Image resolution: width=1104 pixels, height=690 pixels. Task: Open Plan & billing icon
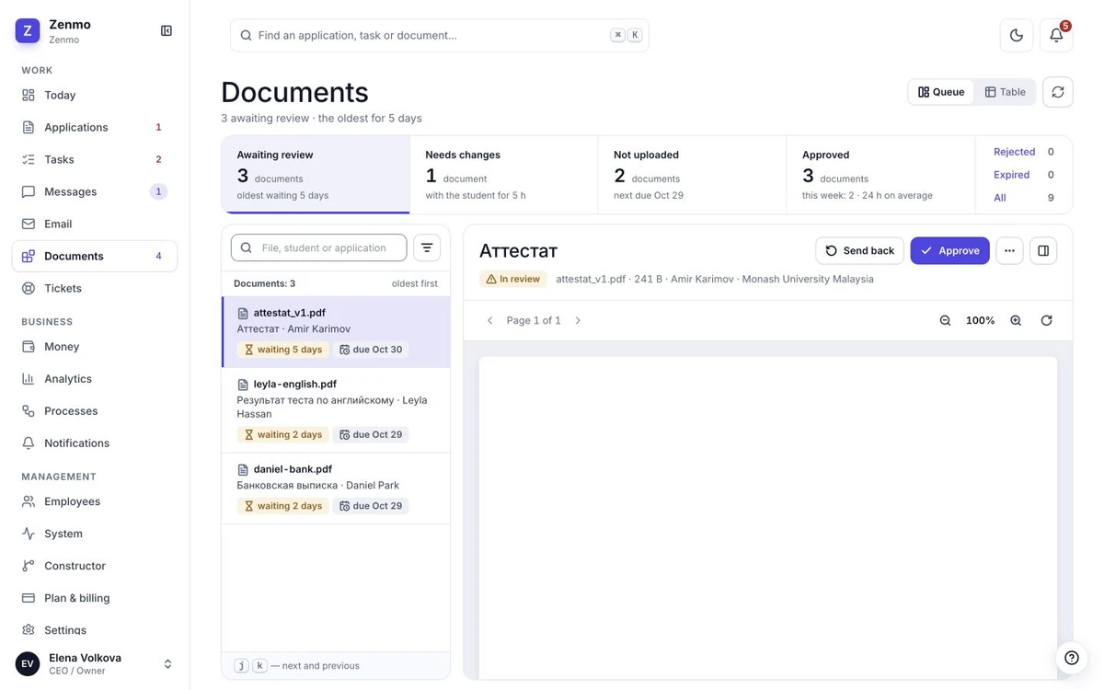coord(29,598)
